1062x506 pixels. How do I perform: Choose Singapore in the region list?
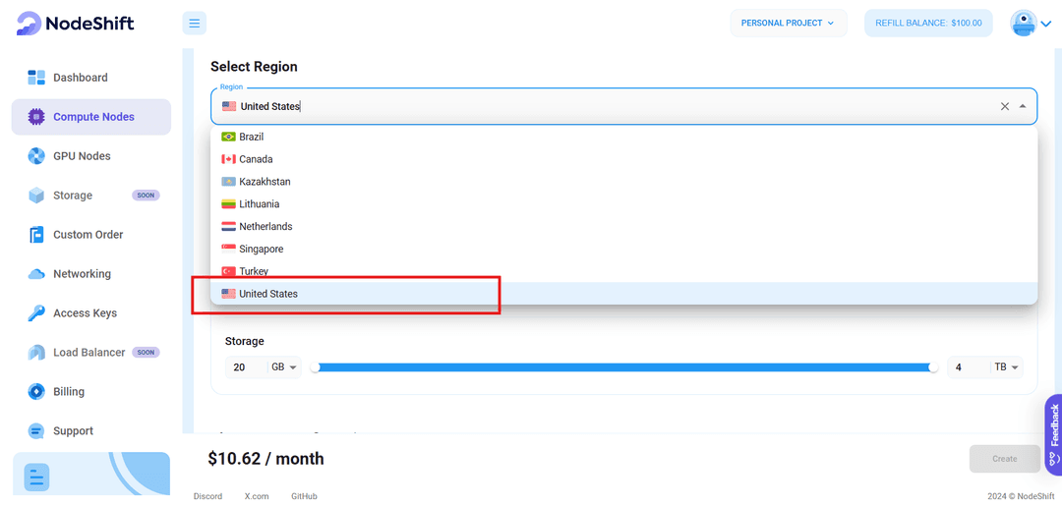click(x=264, y=250)
